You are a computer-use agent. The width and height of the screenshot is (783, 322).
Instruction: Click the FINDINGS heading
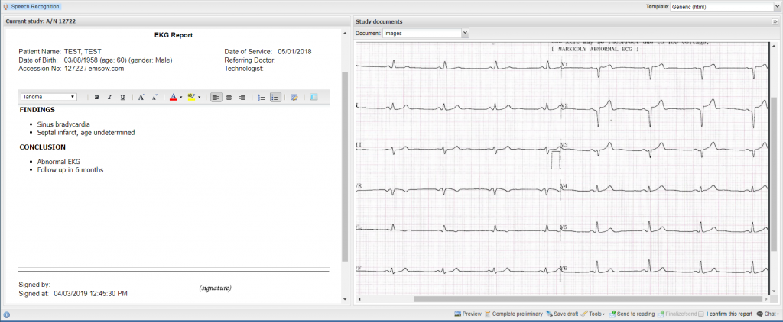tap(37, 110)
